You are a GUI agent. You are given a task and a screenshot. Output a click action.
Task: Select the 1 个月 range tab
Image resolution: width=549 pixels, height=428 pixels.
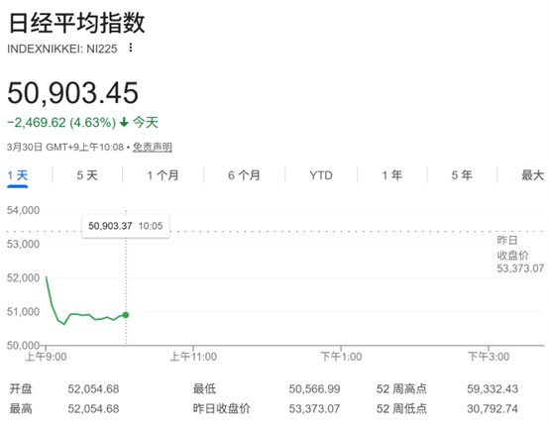click(x=163, y=175)
